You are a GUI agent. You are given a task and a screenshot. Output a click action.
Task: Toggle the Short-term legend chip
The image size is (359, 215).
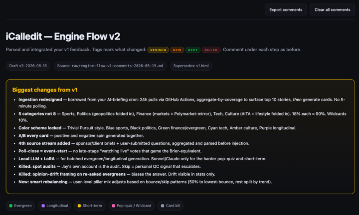(90, 206)
